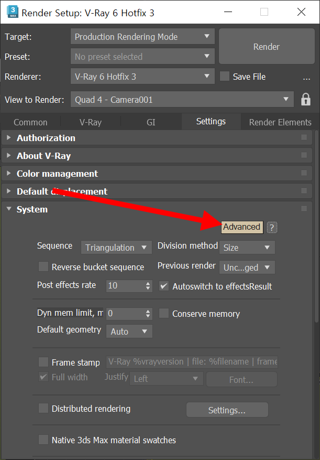Close the Render Setup window
Image resolution: width=320 pixels, height=460 pixels.
pos(301,12)
